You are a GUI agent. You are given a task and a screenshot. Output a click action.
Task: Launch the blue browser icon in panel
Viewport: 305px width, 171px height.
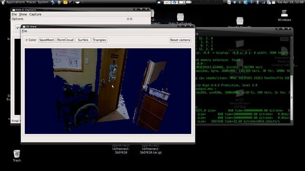53,2
